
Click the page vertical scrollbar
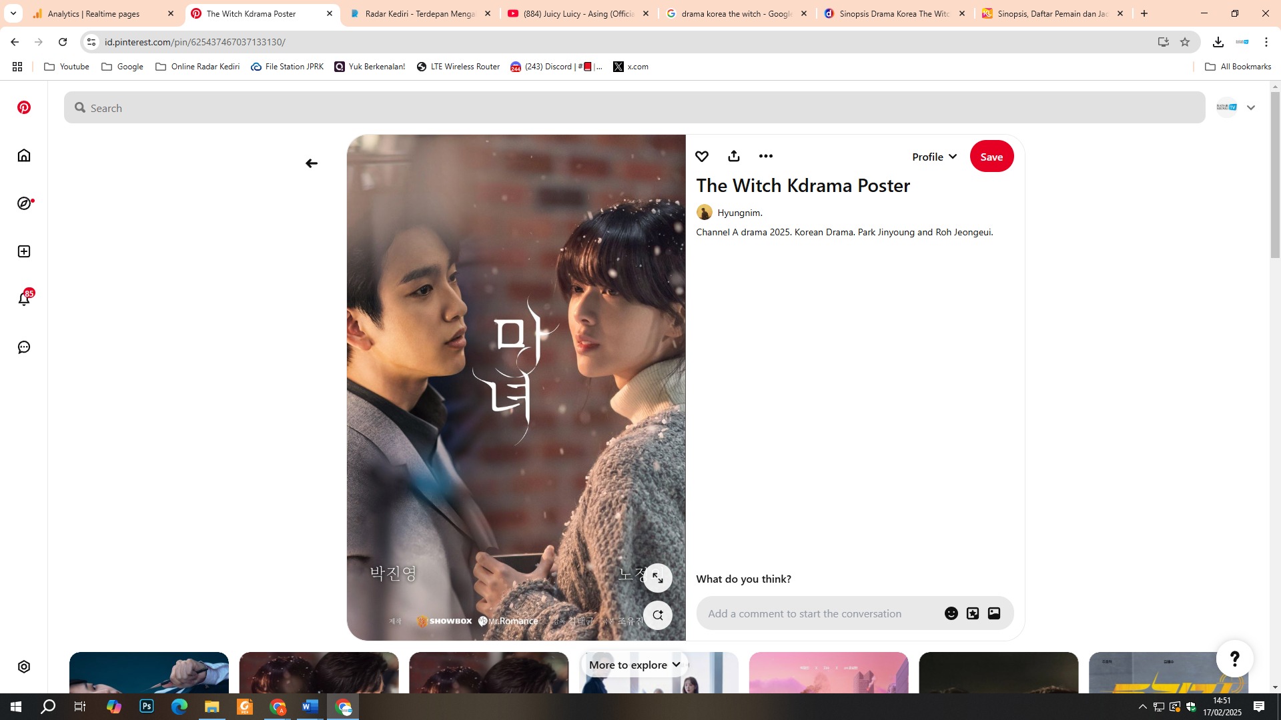tap(1275, 173)
